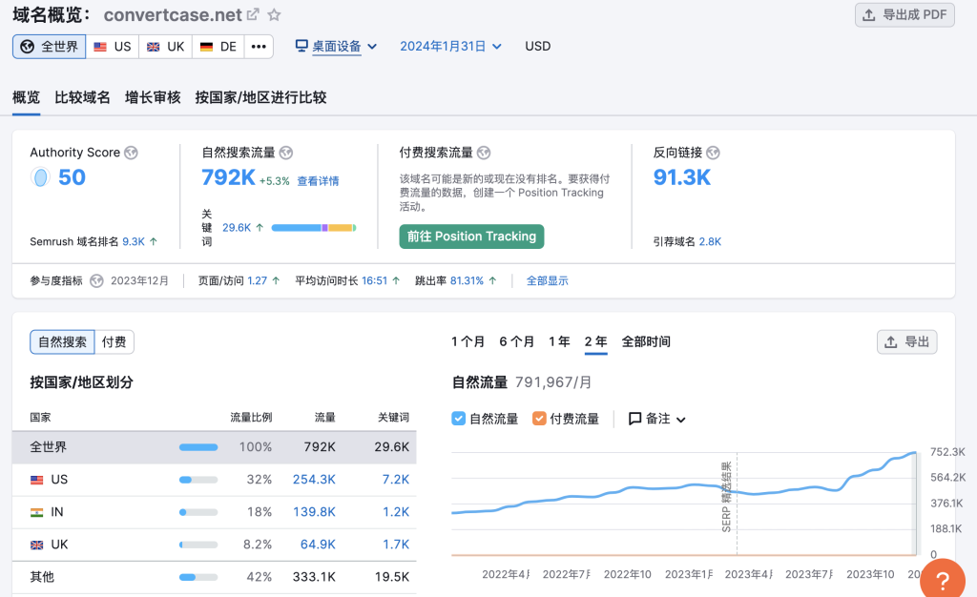The height and width of the screenshot is (597, 977).
Task: Click the German flag in region selector
Action: [206, 47]
